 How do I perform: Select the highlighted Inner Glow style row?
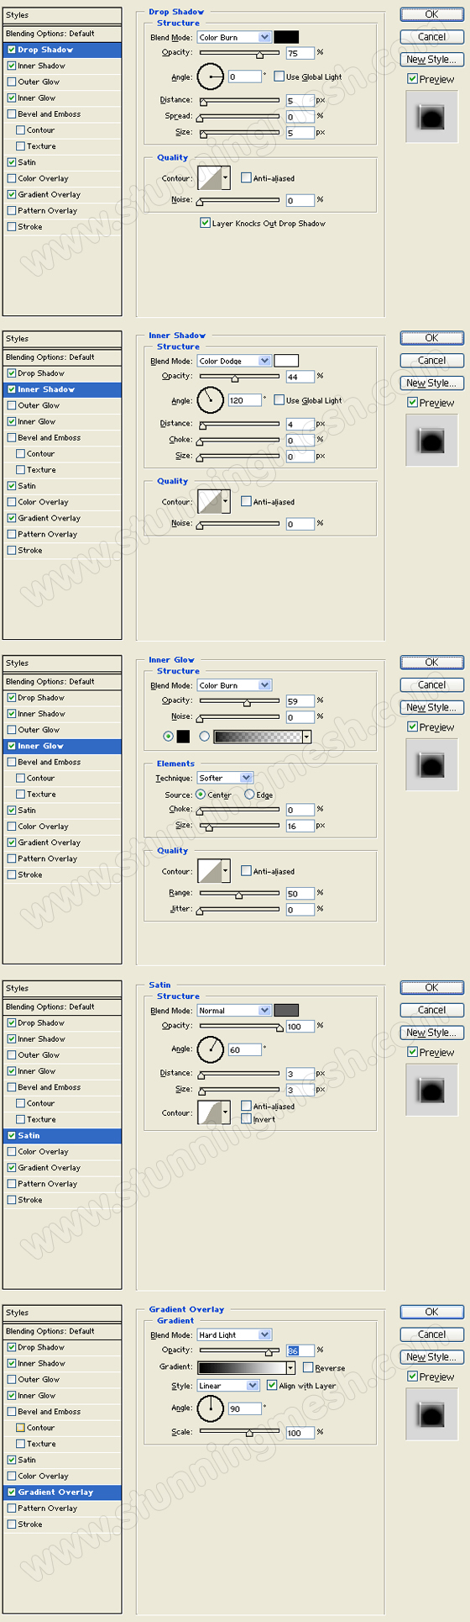(x=62, y=746)
